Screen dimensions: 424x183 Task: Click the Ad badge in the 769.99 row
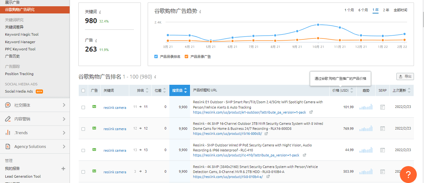point(94,128)
